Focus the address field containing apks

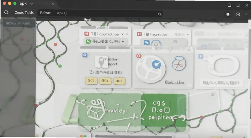(109, 13)
